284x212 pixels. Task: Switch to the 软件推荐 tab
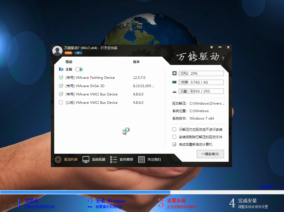(x=126, y=160)
